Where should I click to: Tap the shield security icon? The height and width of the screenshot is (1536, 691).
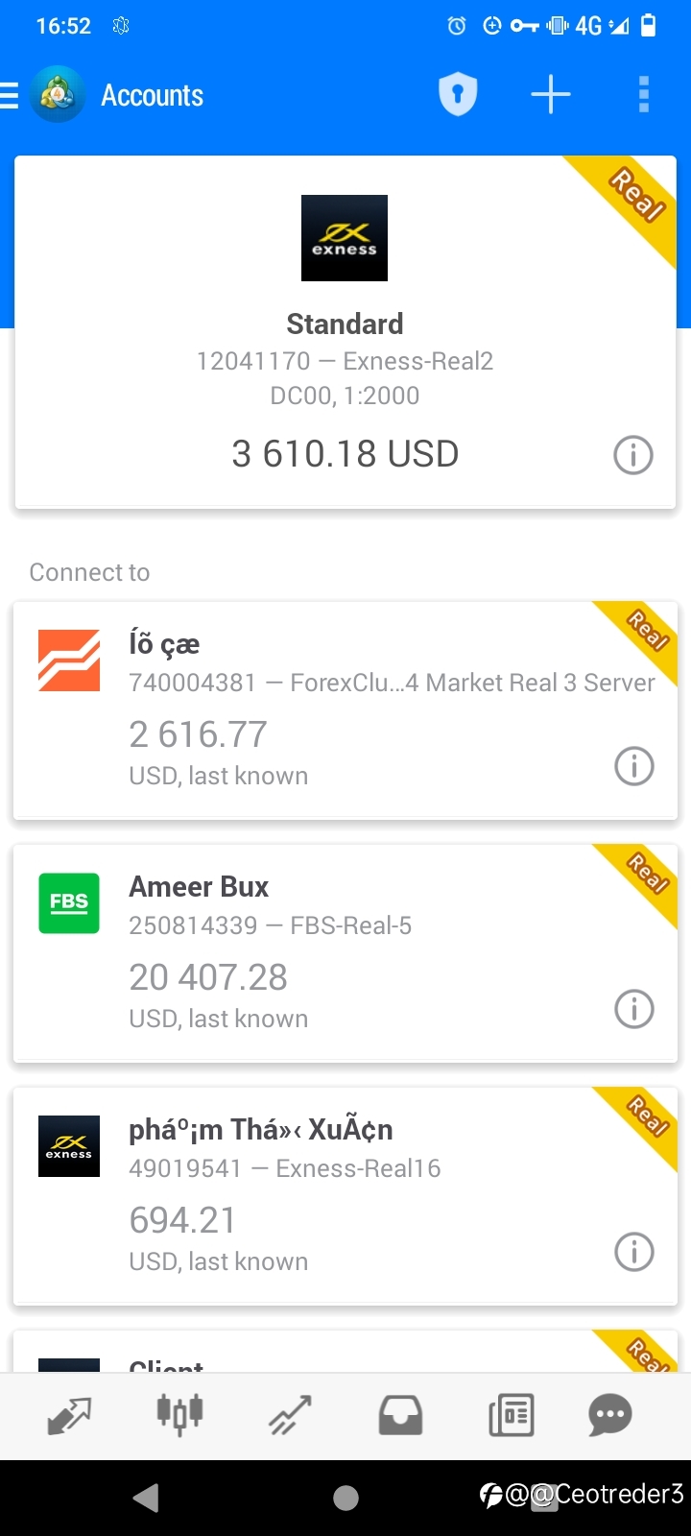[x=458, y=95]
